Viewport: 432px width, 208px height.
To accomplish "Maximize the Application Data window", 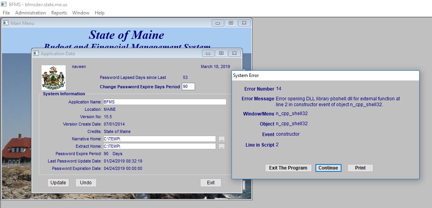I will [x=221, y=53].
